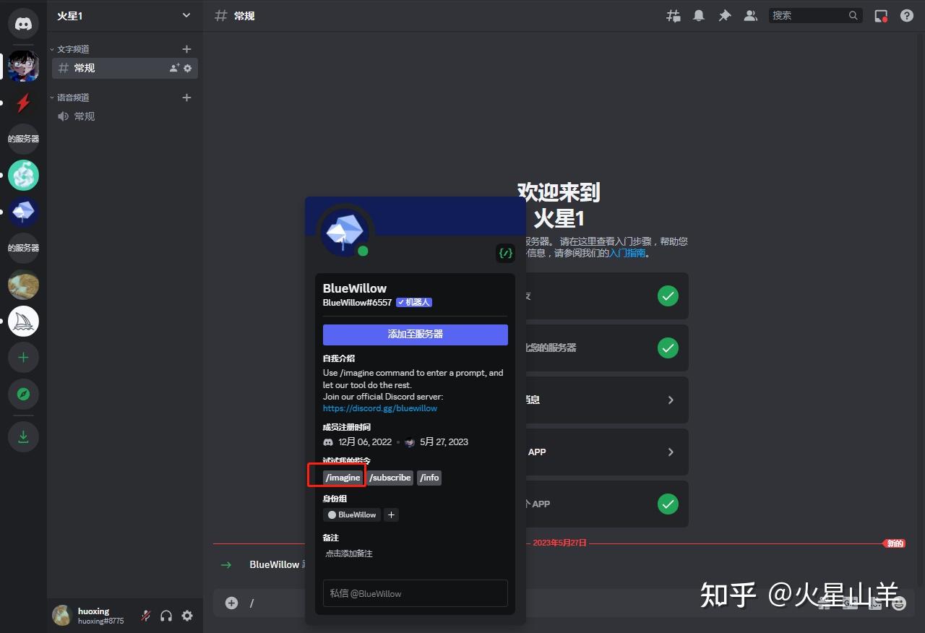Viewport: 925px width, 633px height.
Task: Open the help question-mark icon
Action: [906, 15]
